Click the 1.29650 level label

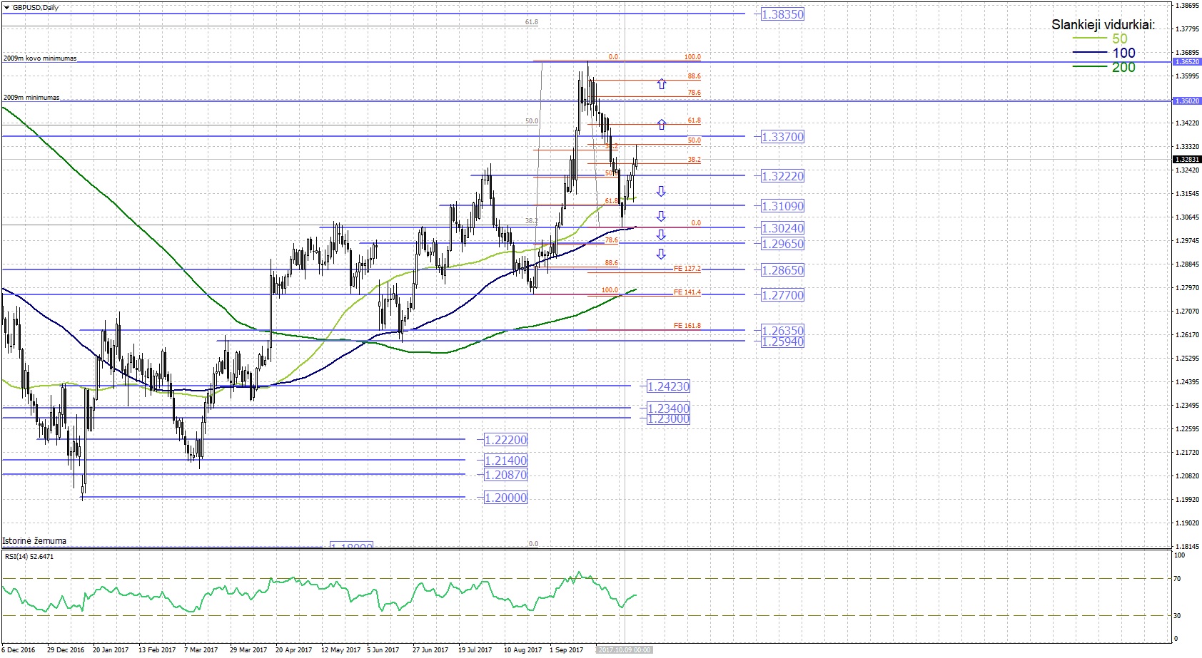coord(782,243)
